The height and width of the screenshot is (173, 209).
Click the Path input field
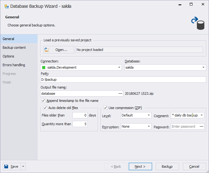(123, 80)
